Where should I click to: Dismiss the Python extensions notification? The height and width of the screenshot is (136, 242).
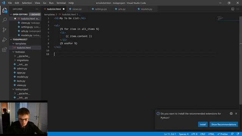click(236, 113)
